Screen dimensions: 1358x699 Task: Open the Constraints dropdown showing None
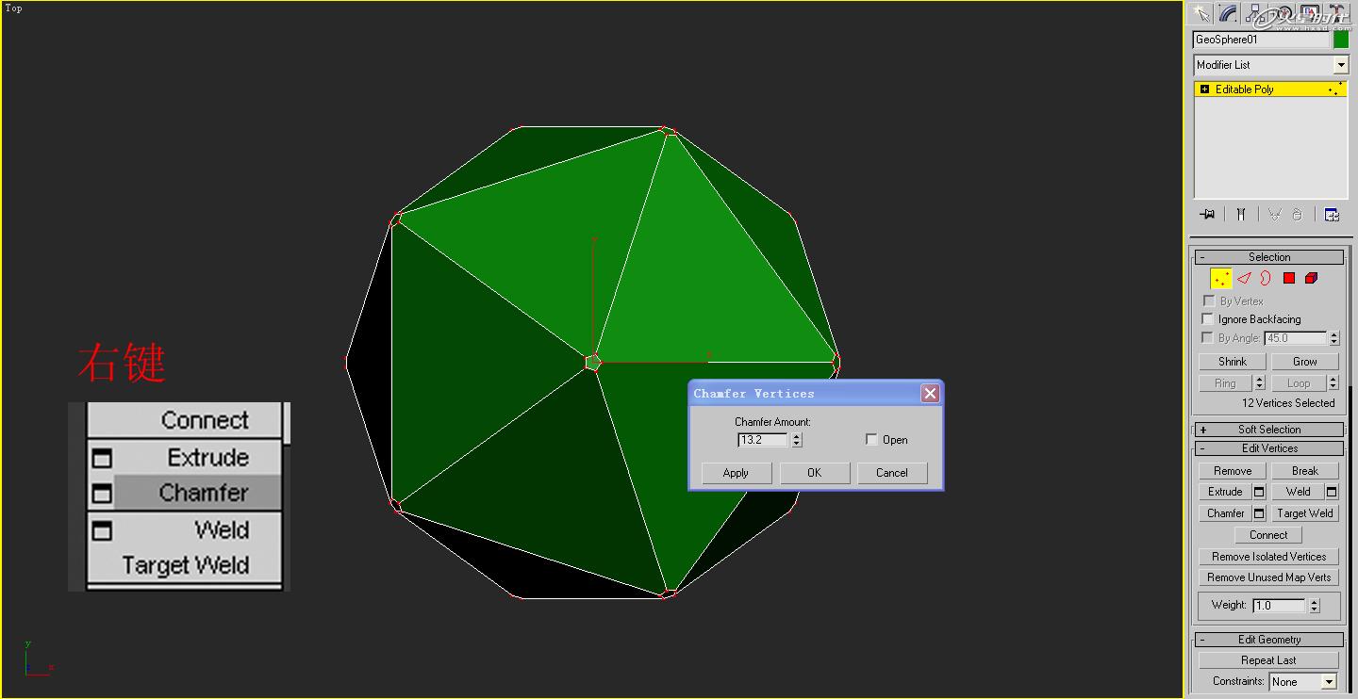(1329, 681)
